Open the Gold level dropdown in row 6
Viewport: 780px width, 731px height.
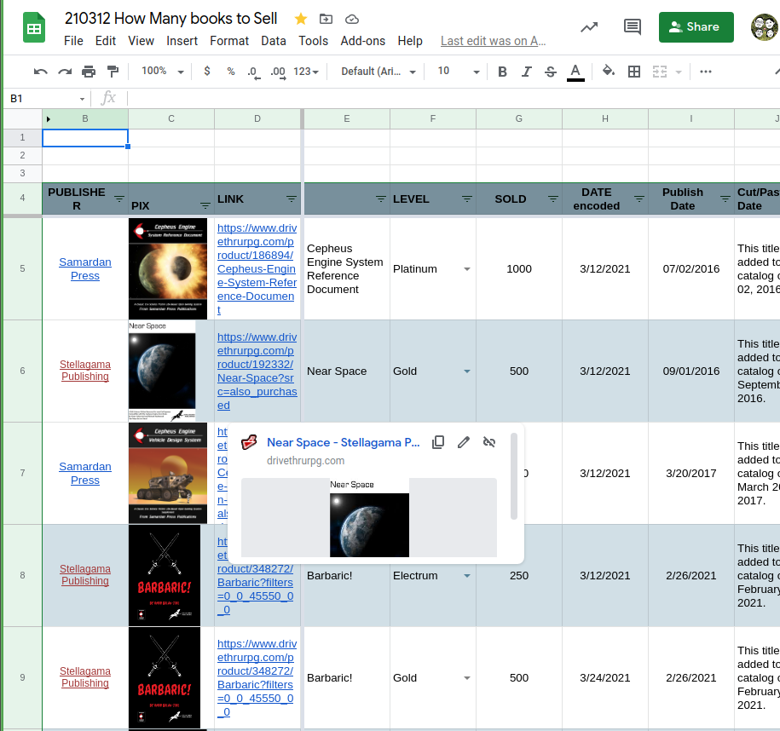(x=466, y=371)
